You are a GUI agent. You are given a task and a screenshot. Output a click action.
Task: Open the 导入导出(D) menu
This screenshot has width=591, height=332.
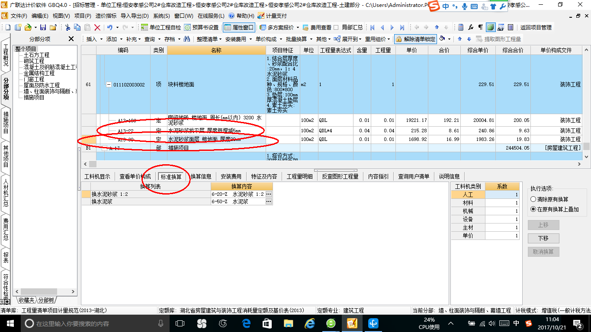(x=134, y=16)
